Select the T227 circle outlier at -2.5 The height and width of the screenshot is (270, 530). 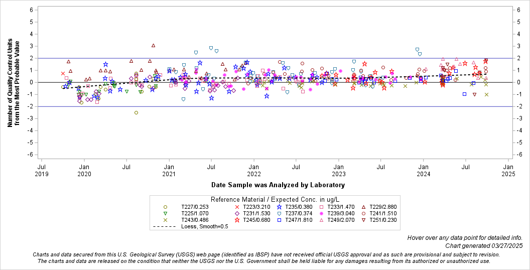point(136,112)
